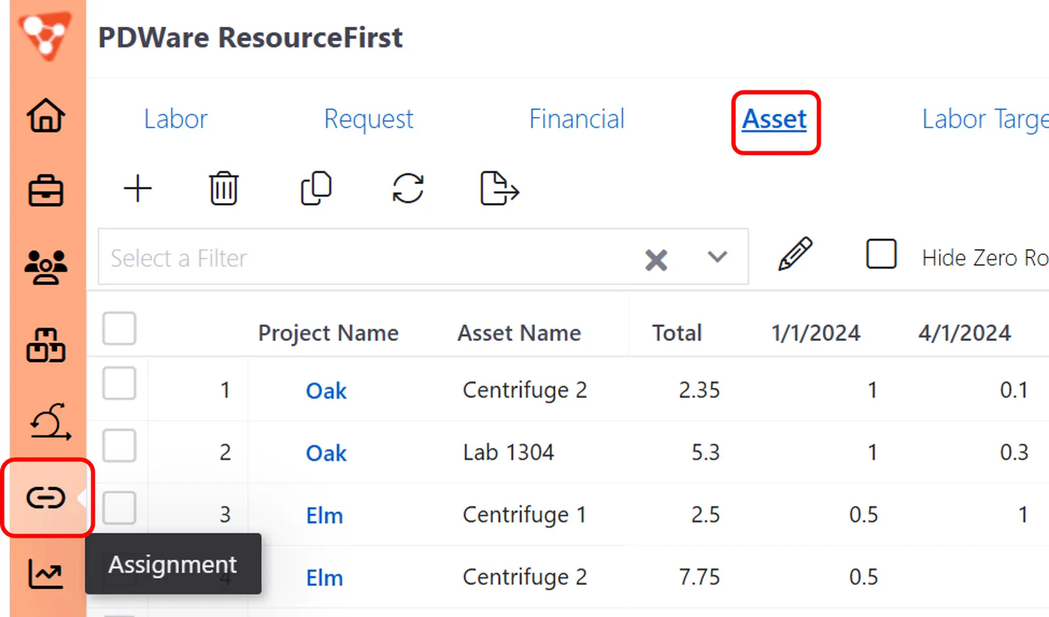Edit filter with pencil icon
Image resolution: width=1049 pixels, height=617 pixels.
coord(795,254)
